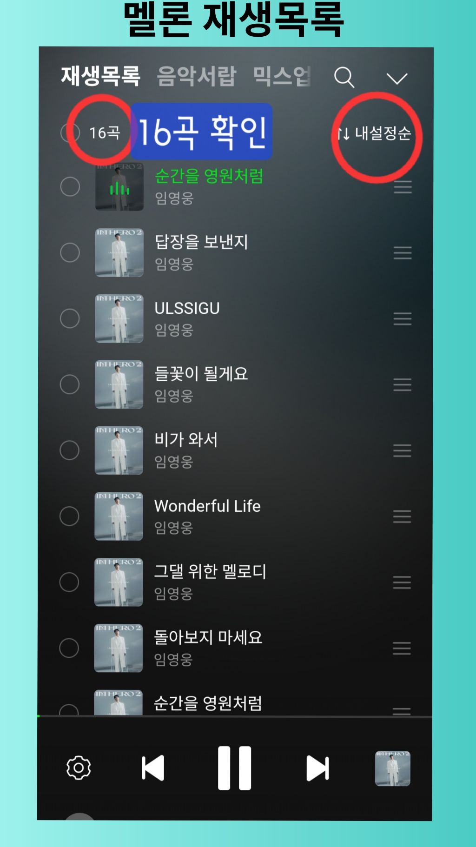Play the track 그댈 위한 멜로디
This screenshot has height=847, width=476.
(210, 571)
